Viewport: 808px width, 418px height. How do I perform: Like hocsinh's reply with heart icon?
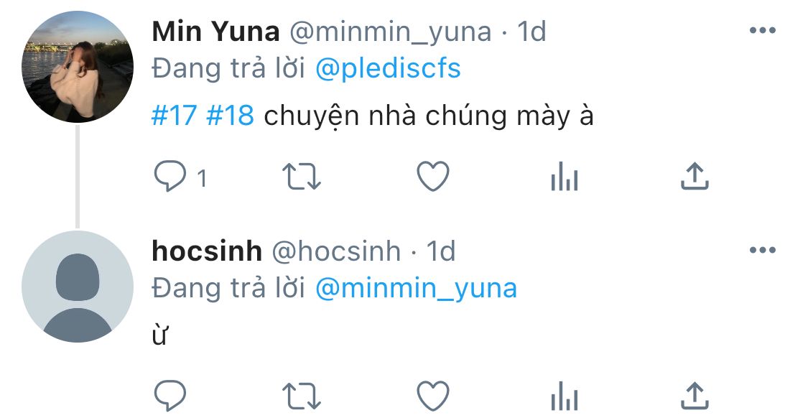coord(433,396)
